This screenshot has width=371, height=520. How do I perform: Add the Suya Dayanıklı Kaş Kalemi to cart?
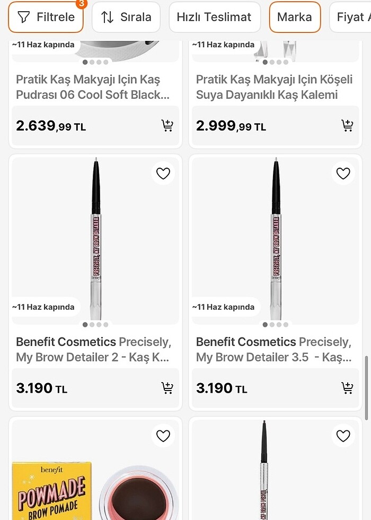[347, 125]
